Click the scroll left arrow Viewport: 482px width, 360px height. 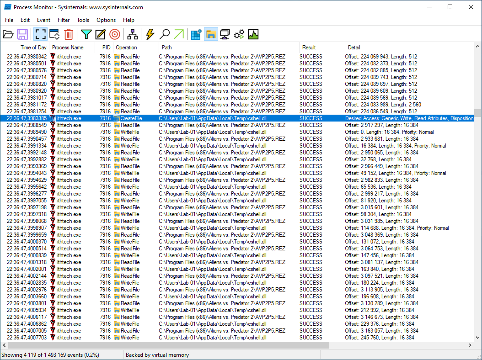coord(4,345)
